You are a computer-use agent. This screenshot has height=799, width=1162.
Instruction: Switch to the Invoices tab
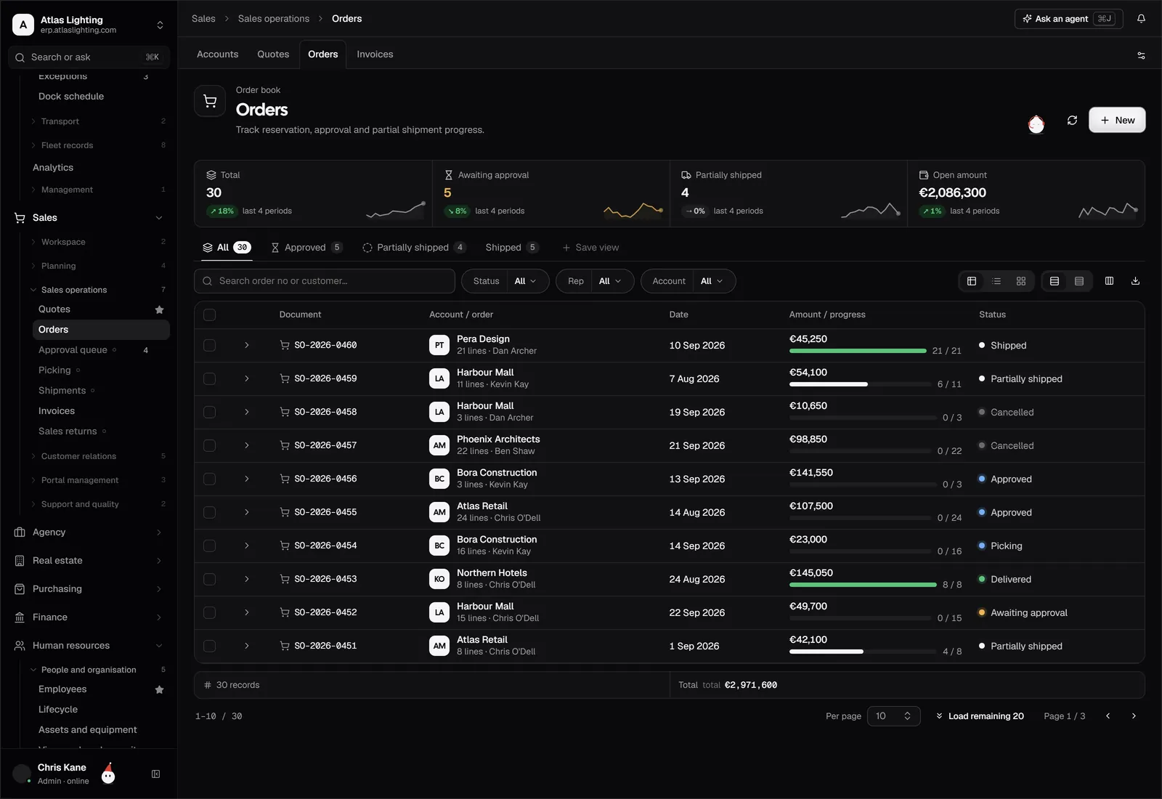tap(375, 54)
